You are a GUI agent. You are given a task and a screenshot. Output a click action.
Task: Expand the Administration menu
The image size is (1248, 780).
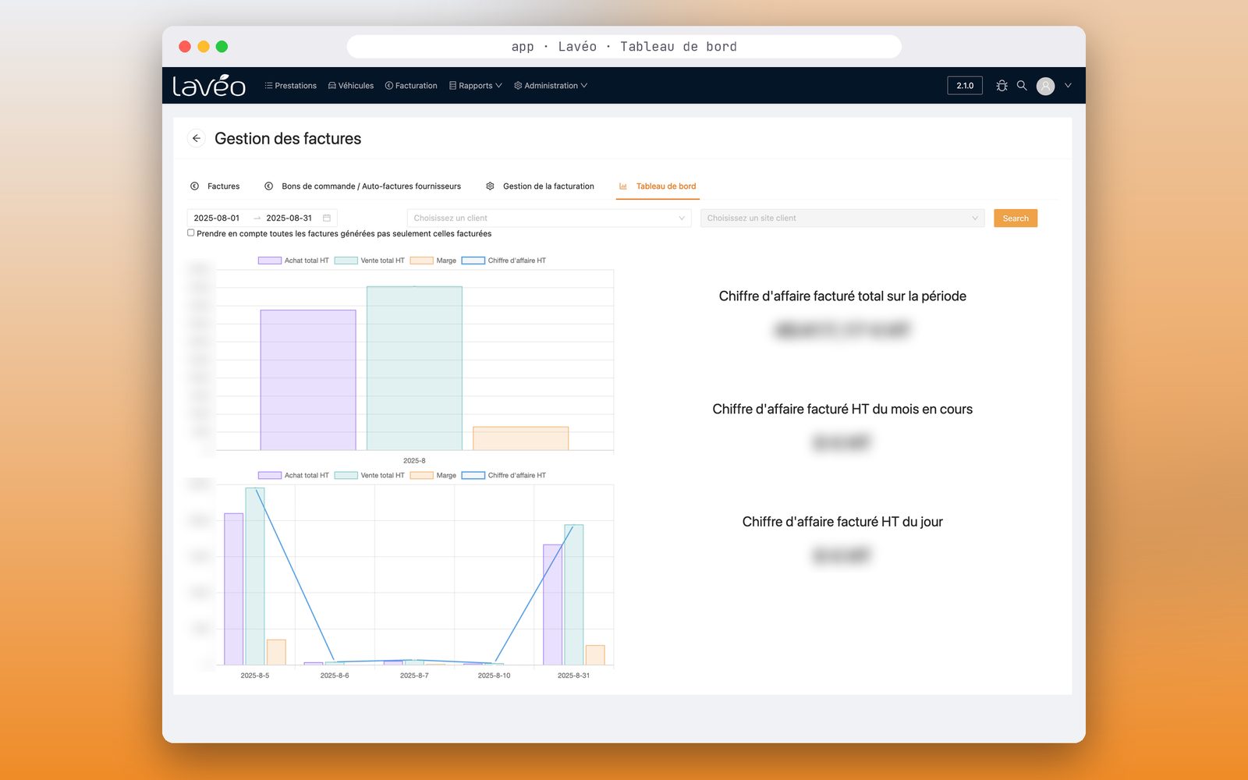[551, 86]
